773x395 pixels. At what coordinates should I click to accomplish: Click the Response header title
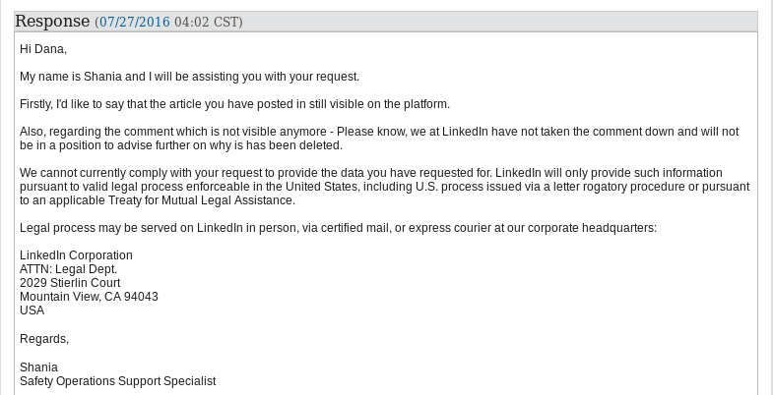(x=52, y=22)
